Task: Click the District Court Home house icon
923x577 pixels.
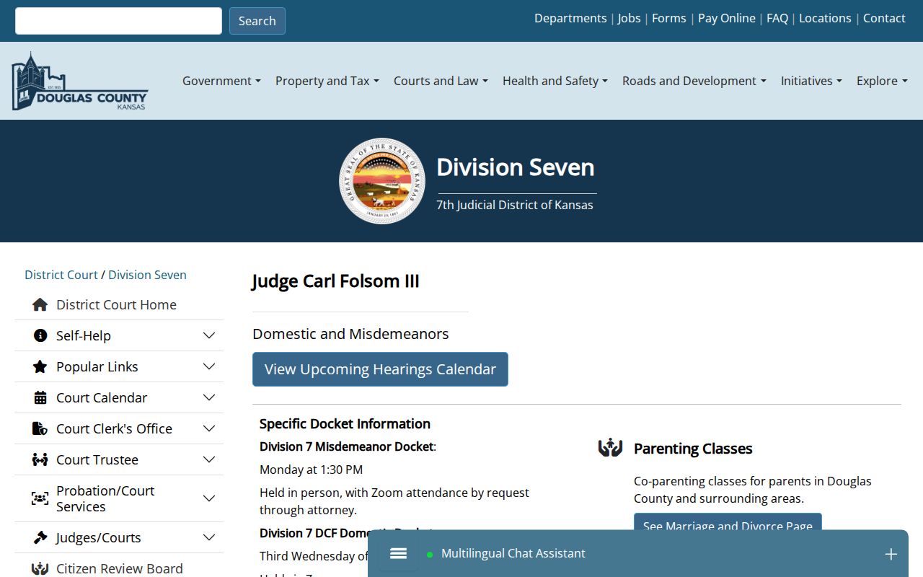Action: click(x=40, y=304)
